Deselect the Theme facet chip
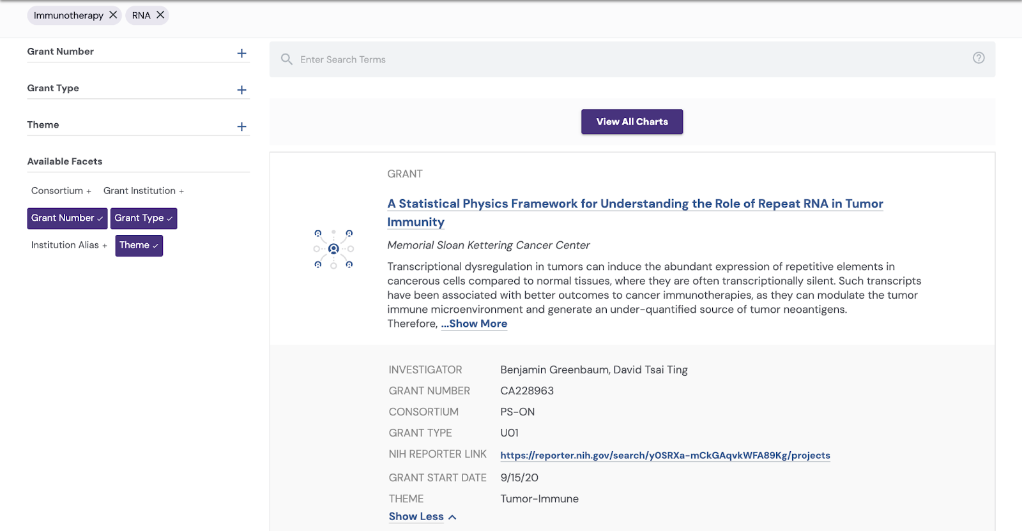The image size is (1022, 531). click(139, 245)
